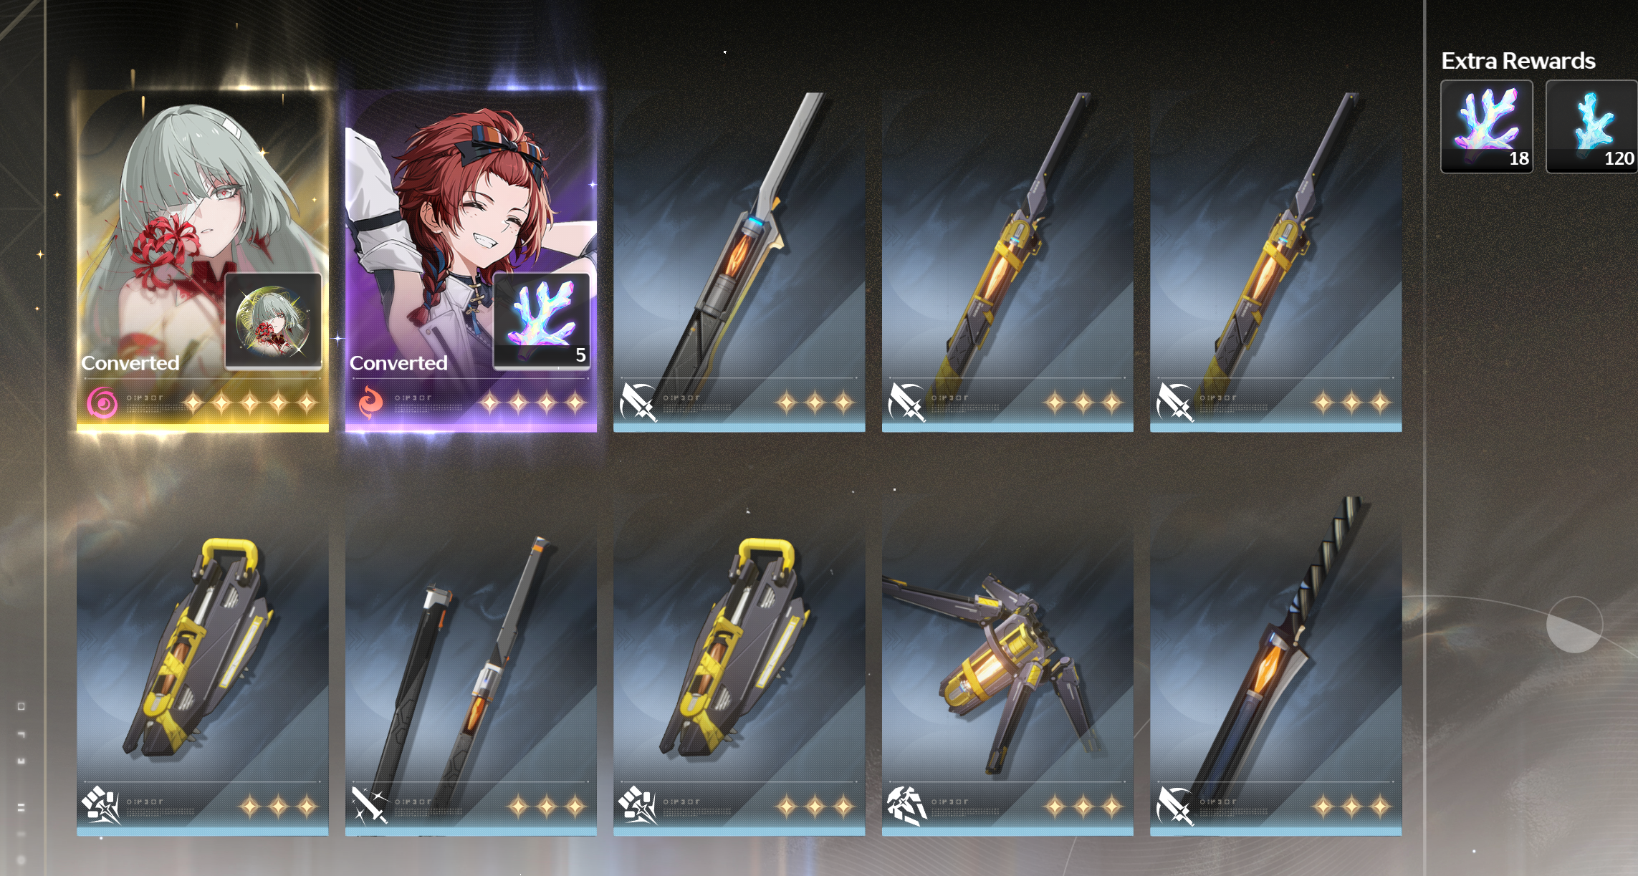This screenshot has height=876, width=1638.
Task: Click the five-star rating on gold card
Action: pyautogui.click(x=250, y=403)
